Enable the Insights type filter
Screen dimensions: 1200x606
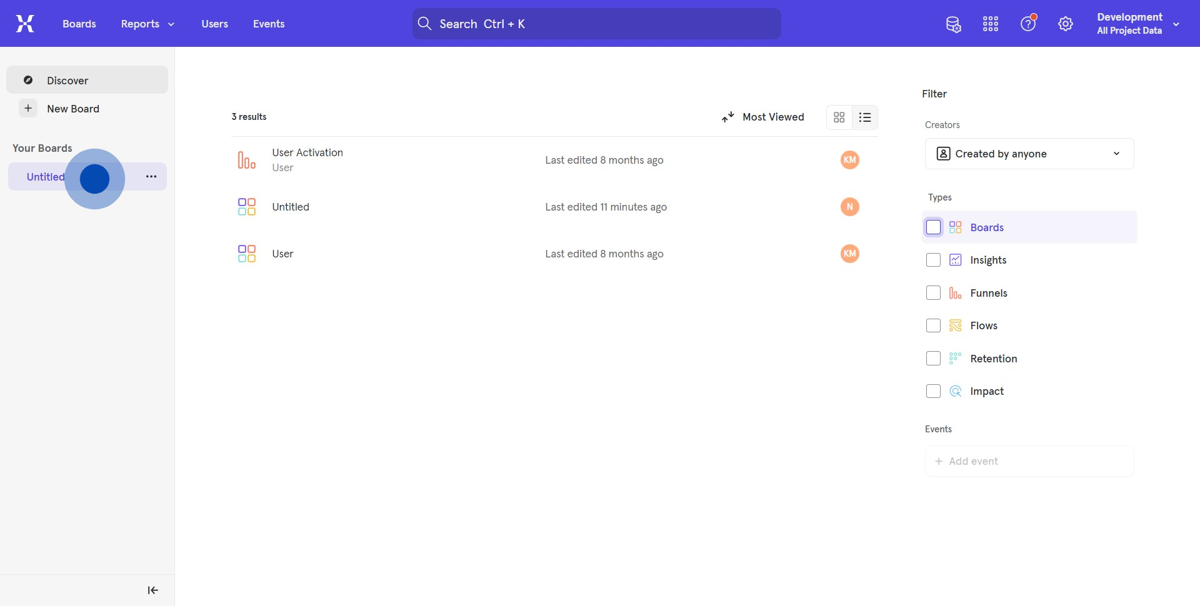tap(933, 261)
